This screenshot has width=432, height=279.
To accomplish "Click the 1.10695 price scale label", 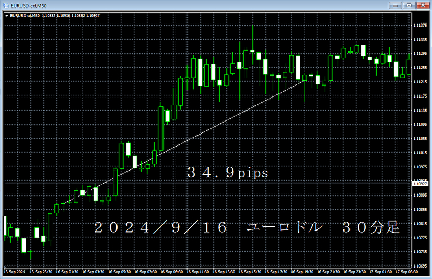I will tap(420, 266).
